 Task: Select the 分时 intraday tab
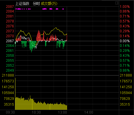[36, 4]
